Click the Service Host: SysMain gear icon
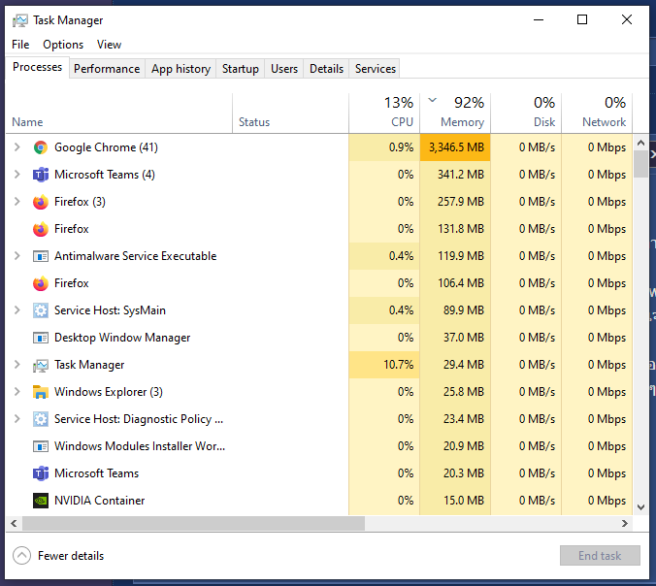The height and width of the screenshot is (586, 656). (x=41, y=310)
